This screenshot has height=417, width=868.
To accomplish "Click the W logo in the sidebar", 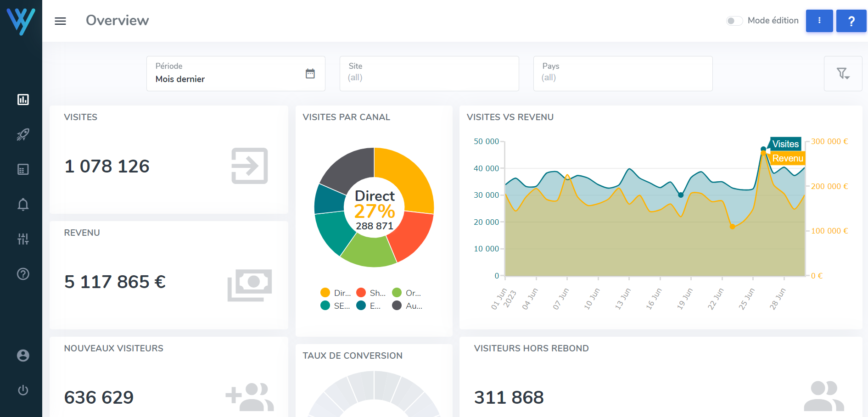I will (21, 21).
